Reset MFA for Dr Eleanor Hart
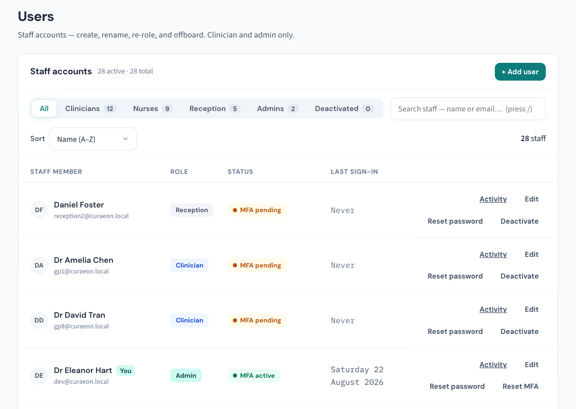The width and height of the screenshot is (576, 409). 520,386
